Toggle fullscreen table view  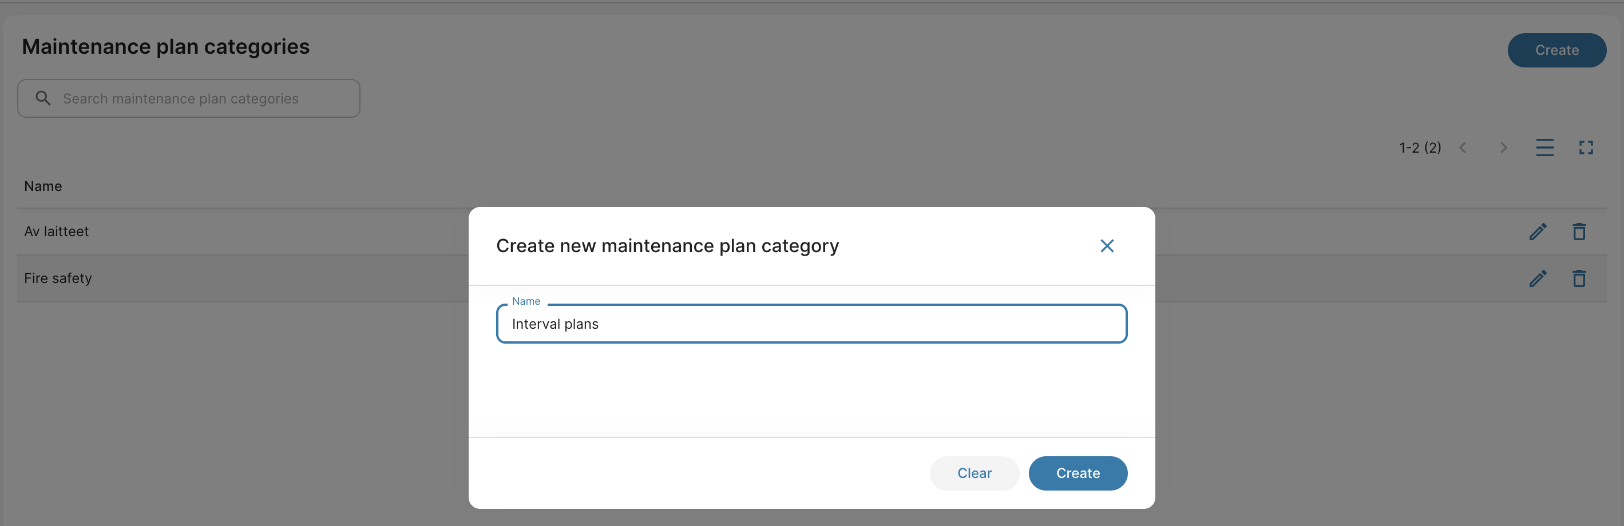coord(1586,148)
